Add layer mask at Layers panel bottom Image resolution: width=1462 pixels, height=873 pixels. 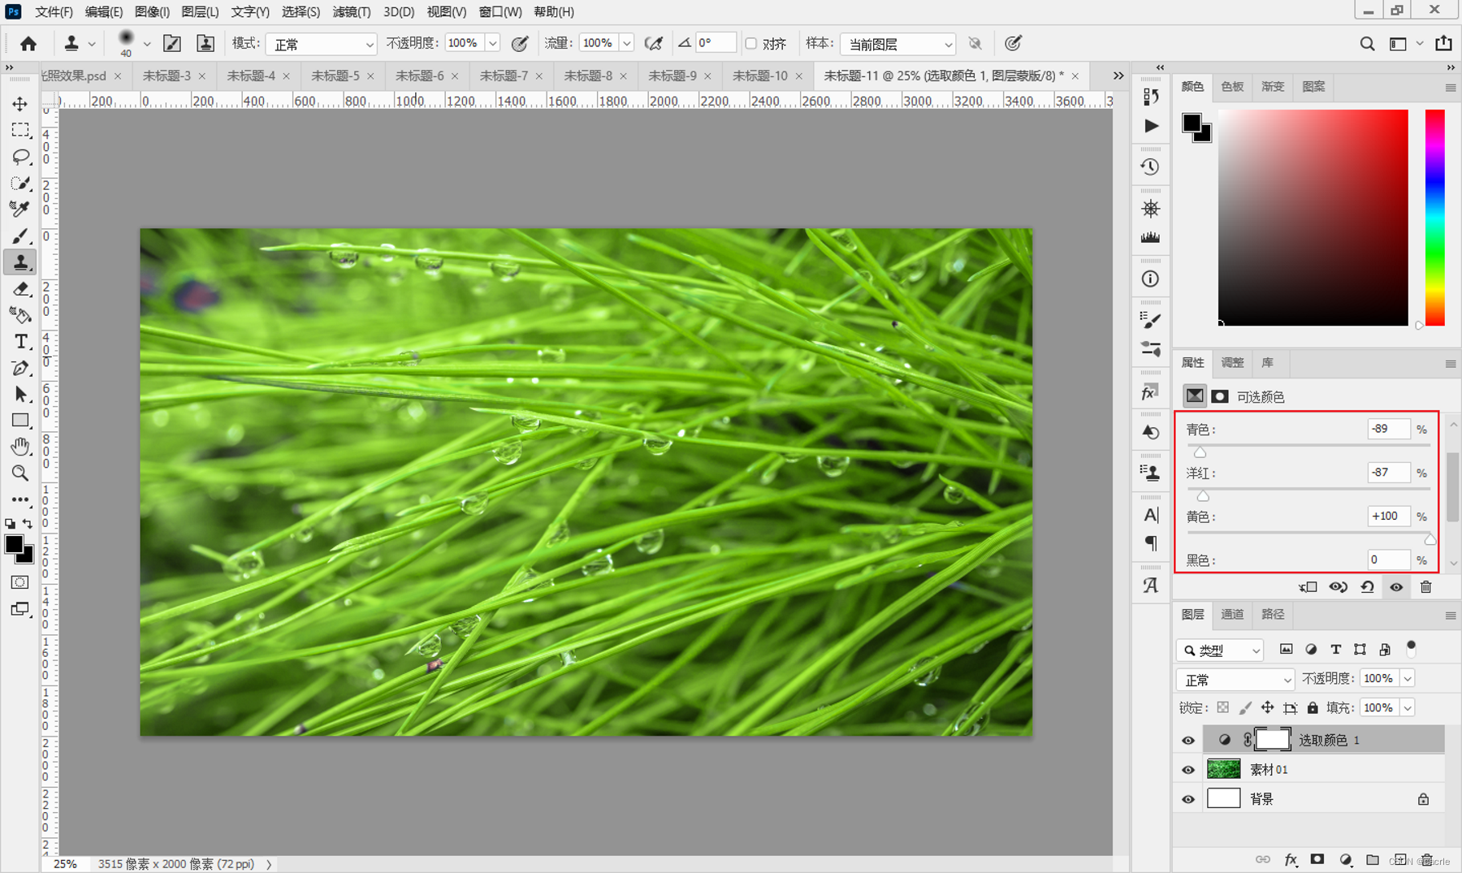(1317, 860)
